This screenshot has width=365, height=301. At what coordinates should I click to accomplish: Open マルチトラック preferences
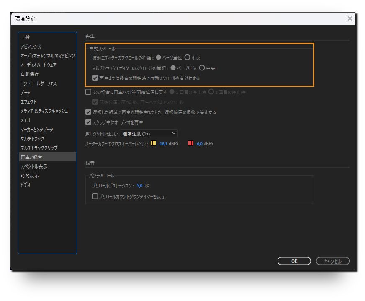point(47,139)
